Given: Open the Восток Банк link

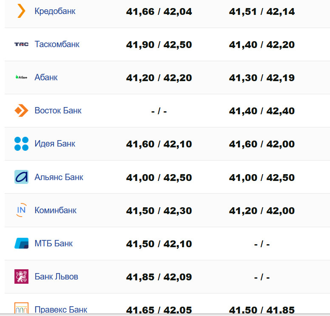Looking at the screenshot, I should 58,110.
